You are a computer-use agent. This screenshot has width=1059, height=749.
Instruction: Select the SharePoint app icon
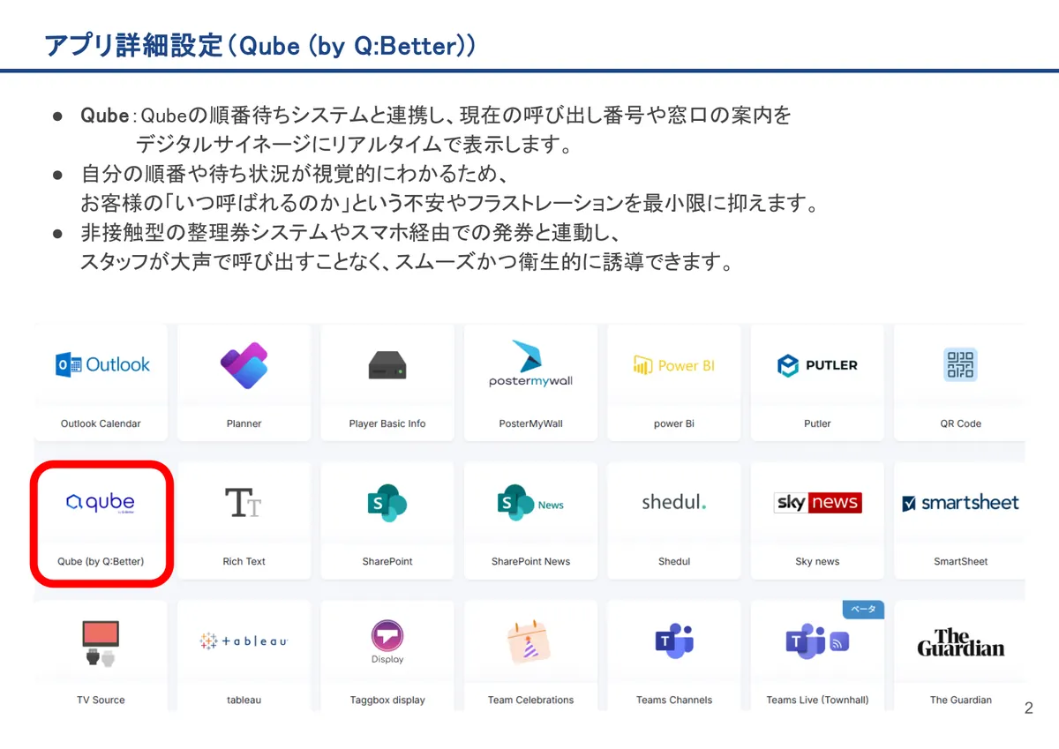(x=387, y=503)
